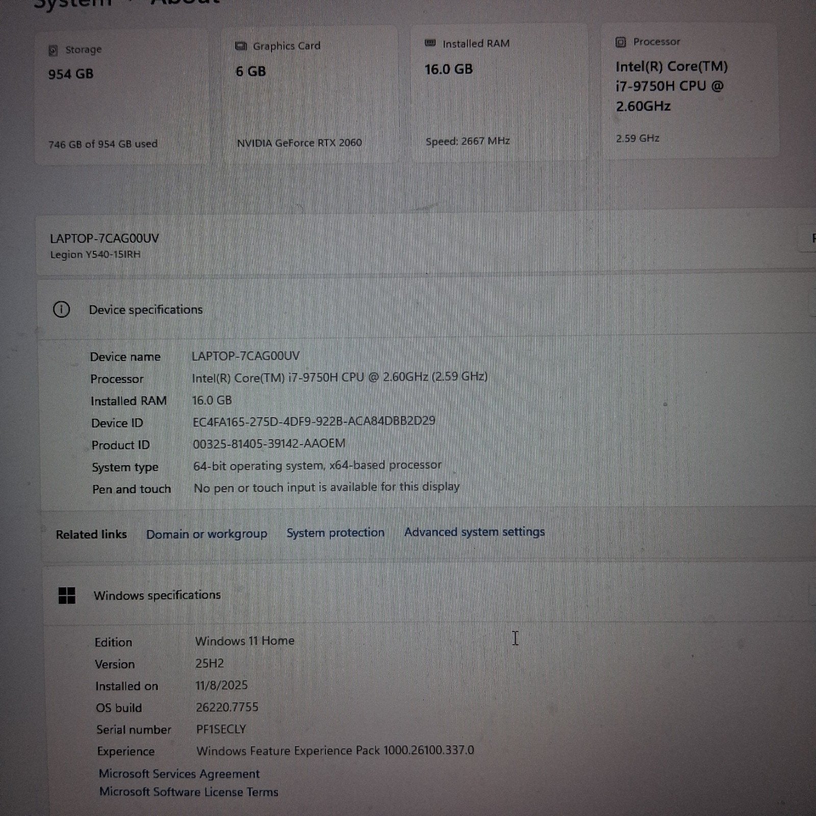This screenshot has width=816, height=816.
Task: Click the Installed on date 11/8/2025
Action: [x=222, y=685]
